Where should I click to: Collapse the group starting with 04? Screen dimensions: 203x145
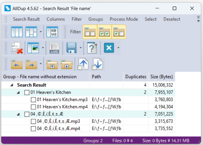(18, 114)
